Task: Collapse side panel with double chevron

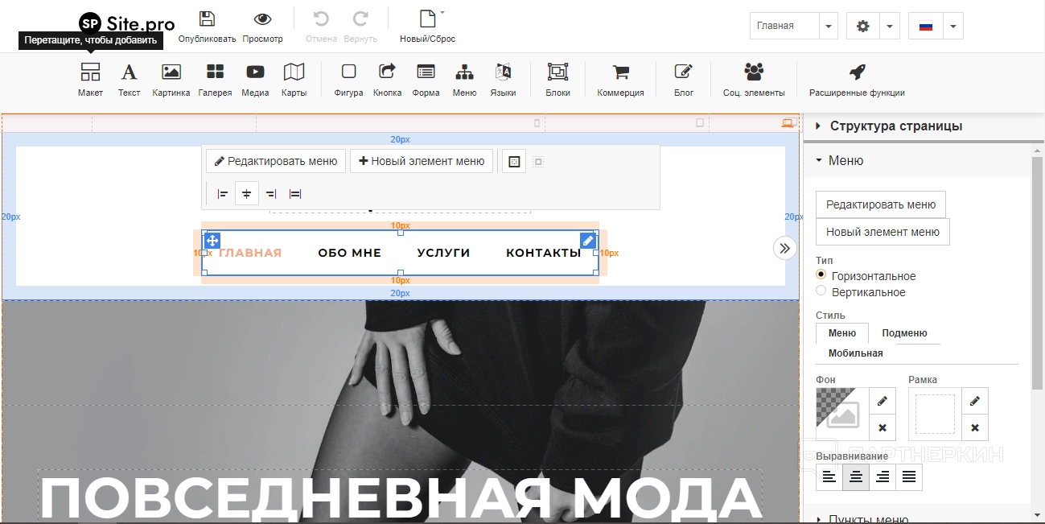Action: [x=785, y=247]
